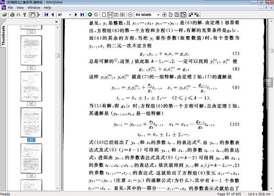Click the document scrollbar thumb
The width and height of the screenshot is (274, 196).
[271, 50]
